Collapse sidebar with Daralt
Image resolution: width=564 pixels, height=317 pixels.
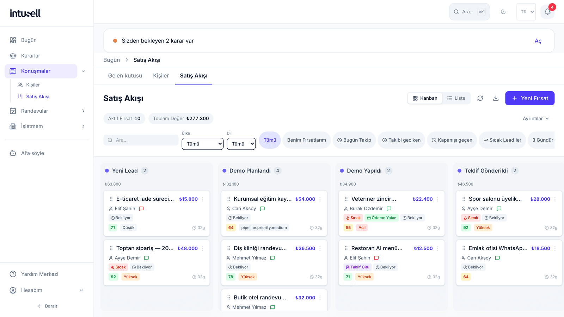[x=47, y=306]
